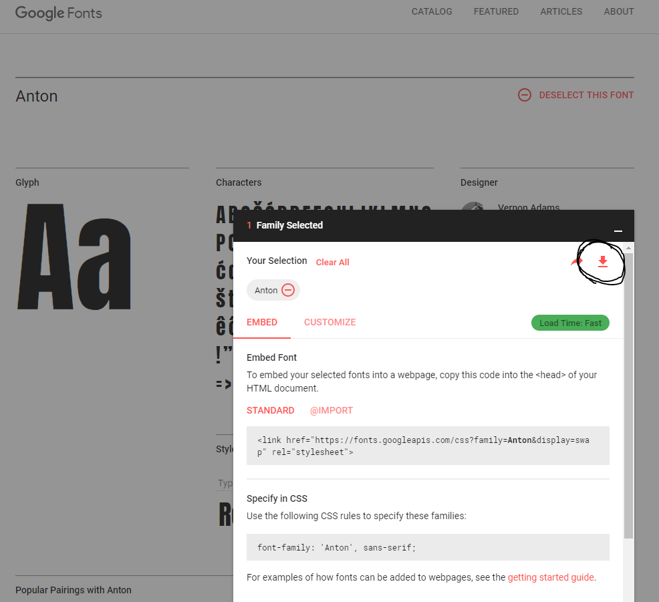Screen dimensions: 659x602
Task: Minimize the Family Selected drawer
Action: (618, 231)
